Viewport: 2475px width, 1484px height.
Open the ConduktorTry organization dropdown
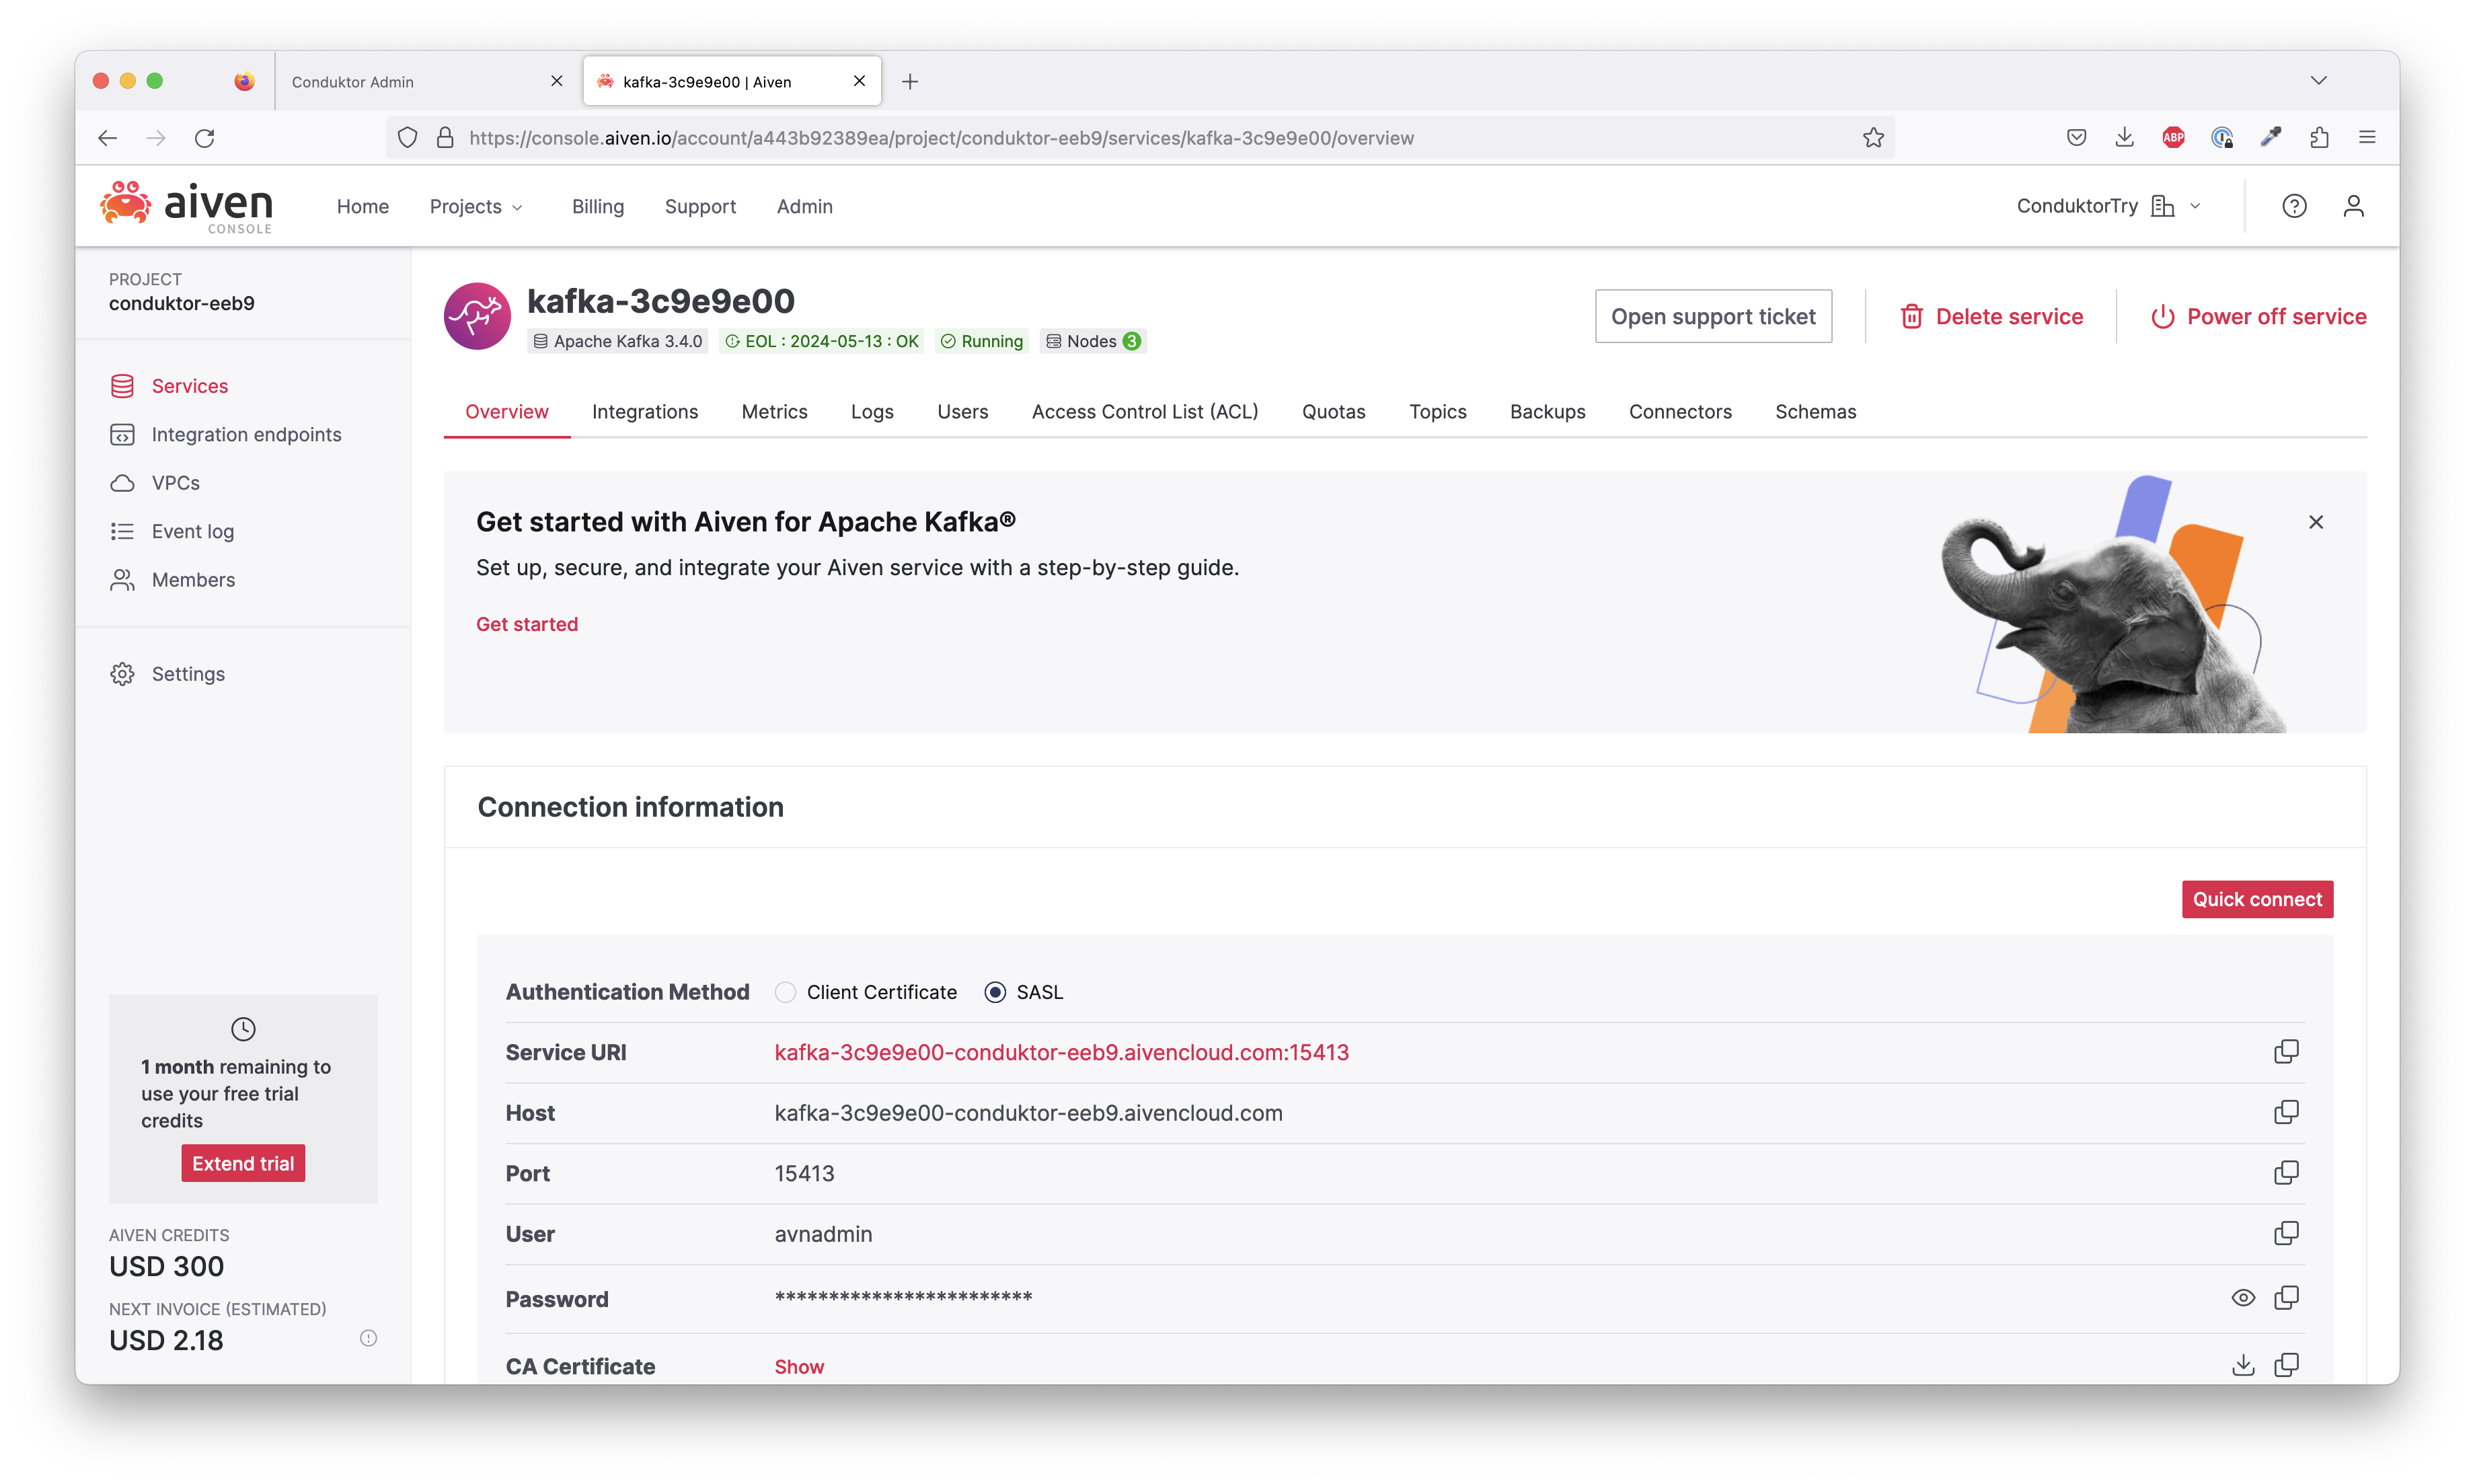click(2108, 206)
